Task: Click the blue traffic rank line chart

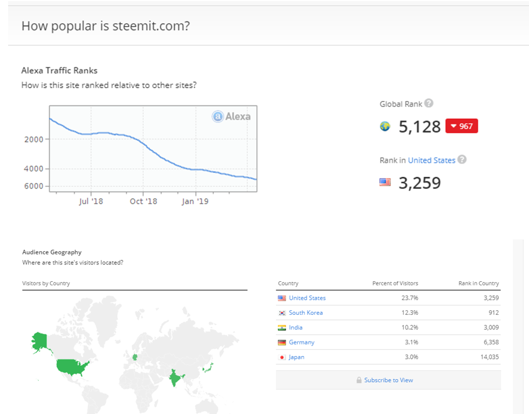Action: 153,149
